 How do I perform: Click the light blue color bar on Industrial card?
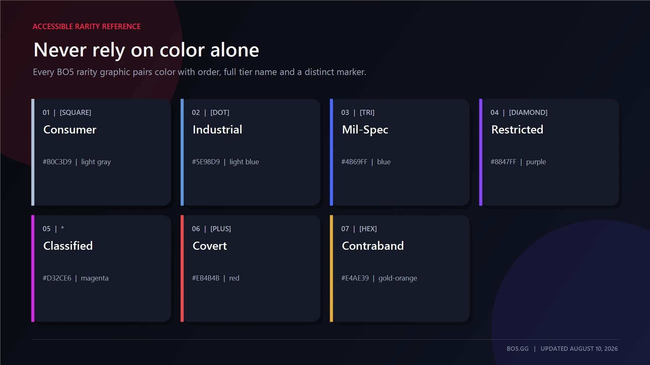tap(182, 152)
